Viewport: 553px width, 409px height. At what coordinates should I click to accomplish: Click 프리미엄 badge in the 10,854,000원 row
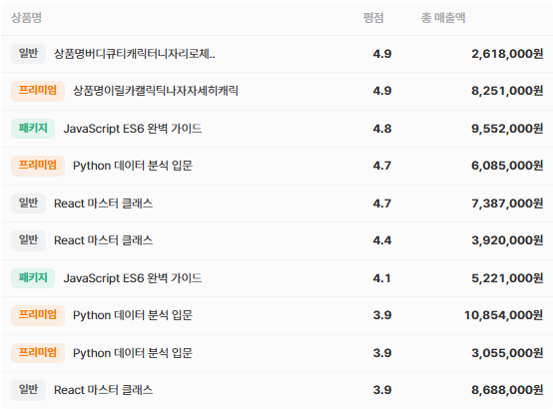tap(38, 315)
